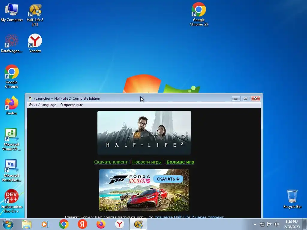Open Язык / Language menu
Screen dimensions: 307x230
click(x=43, y=105)
